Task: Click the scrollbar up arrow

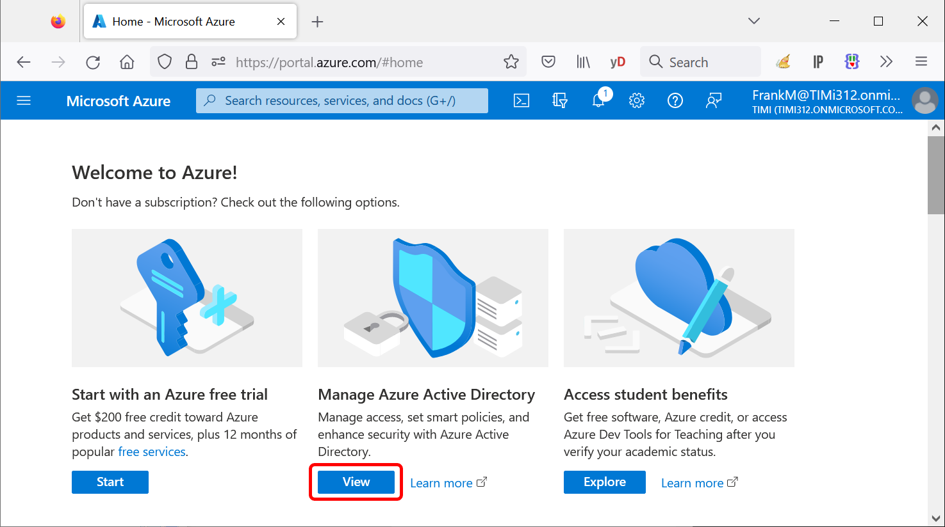Action: (x=936, y=127)
